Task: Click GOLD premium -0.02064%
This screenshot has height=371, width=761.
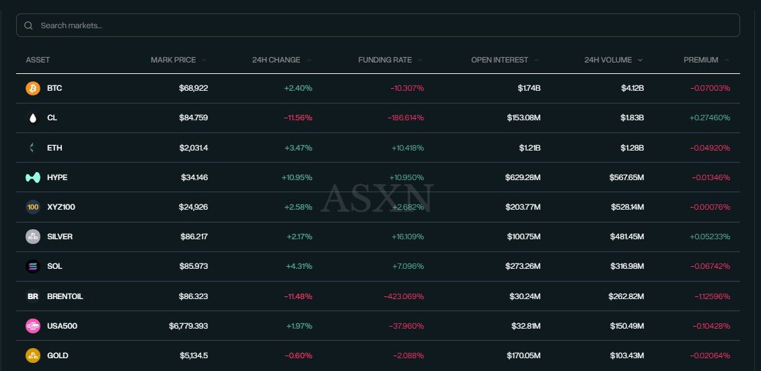Action: tap(710, 356)
